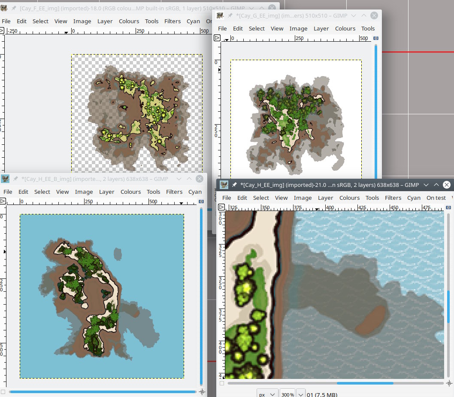The width and height of the screenshot is (454, 397).
Task: Click the pin icon in Cay_F_EE_img window titlebar
Action: coord(14,9)
